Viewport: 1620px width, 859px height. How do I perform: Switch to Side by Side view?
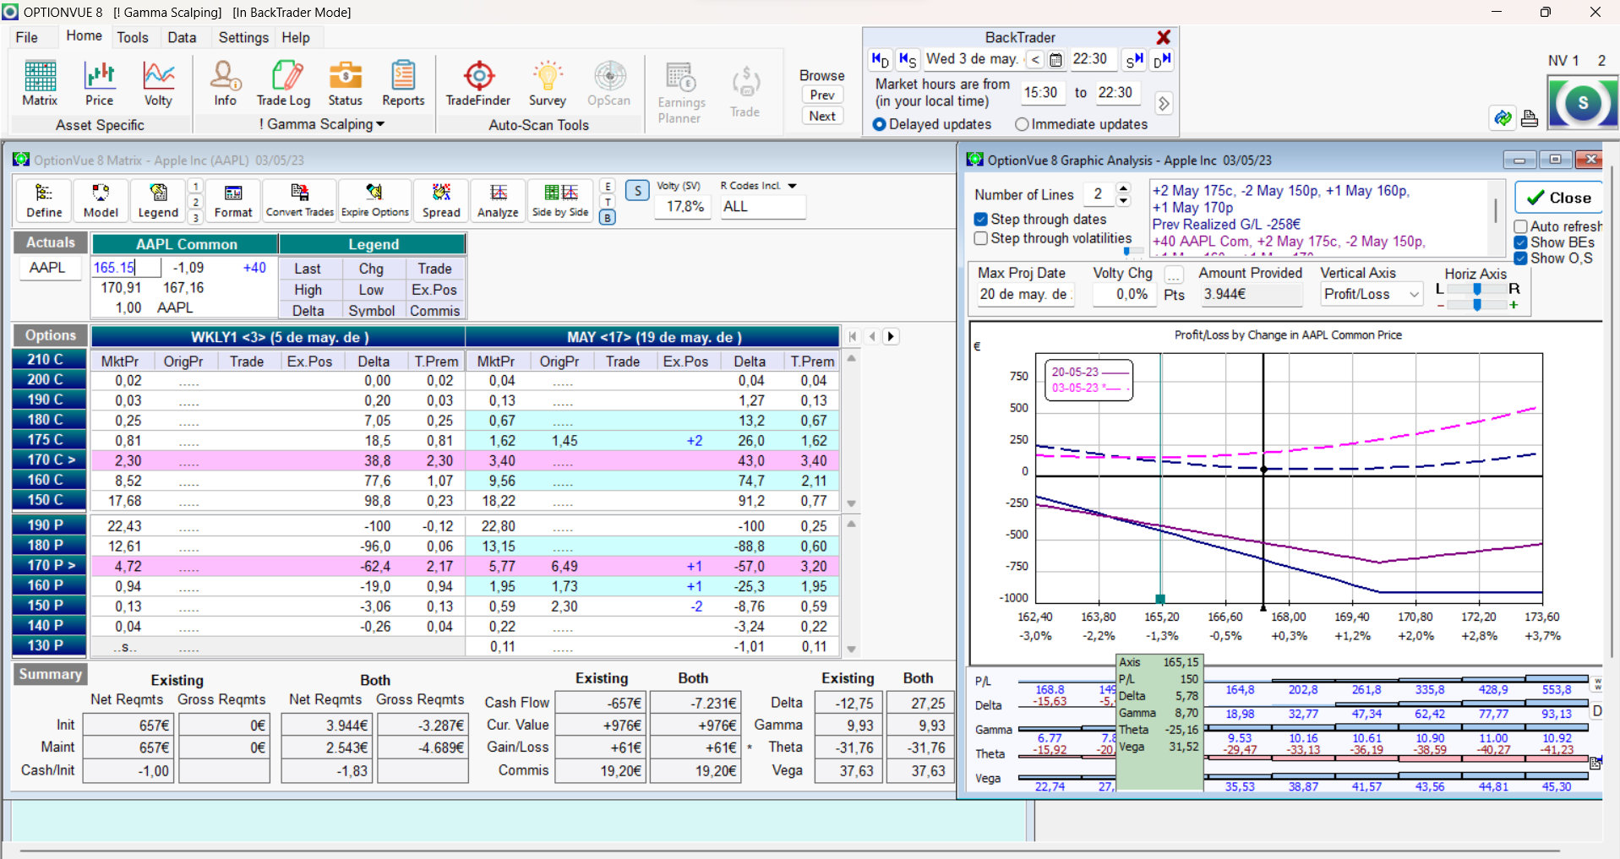click(x=560, y=201)
